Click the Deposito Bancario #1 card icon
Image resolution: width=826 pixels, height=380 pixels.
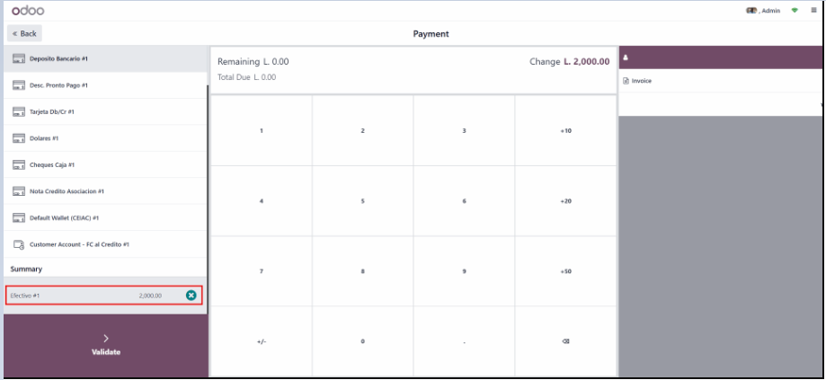(x=19, y=58)
